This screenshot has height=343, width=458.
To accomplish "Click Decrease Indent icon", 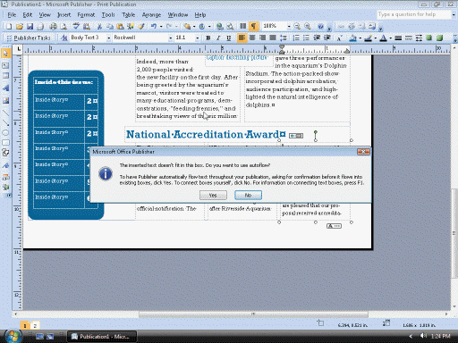I will pyautogui.click(x=317, y=38).
